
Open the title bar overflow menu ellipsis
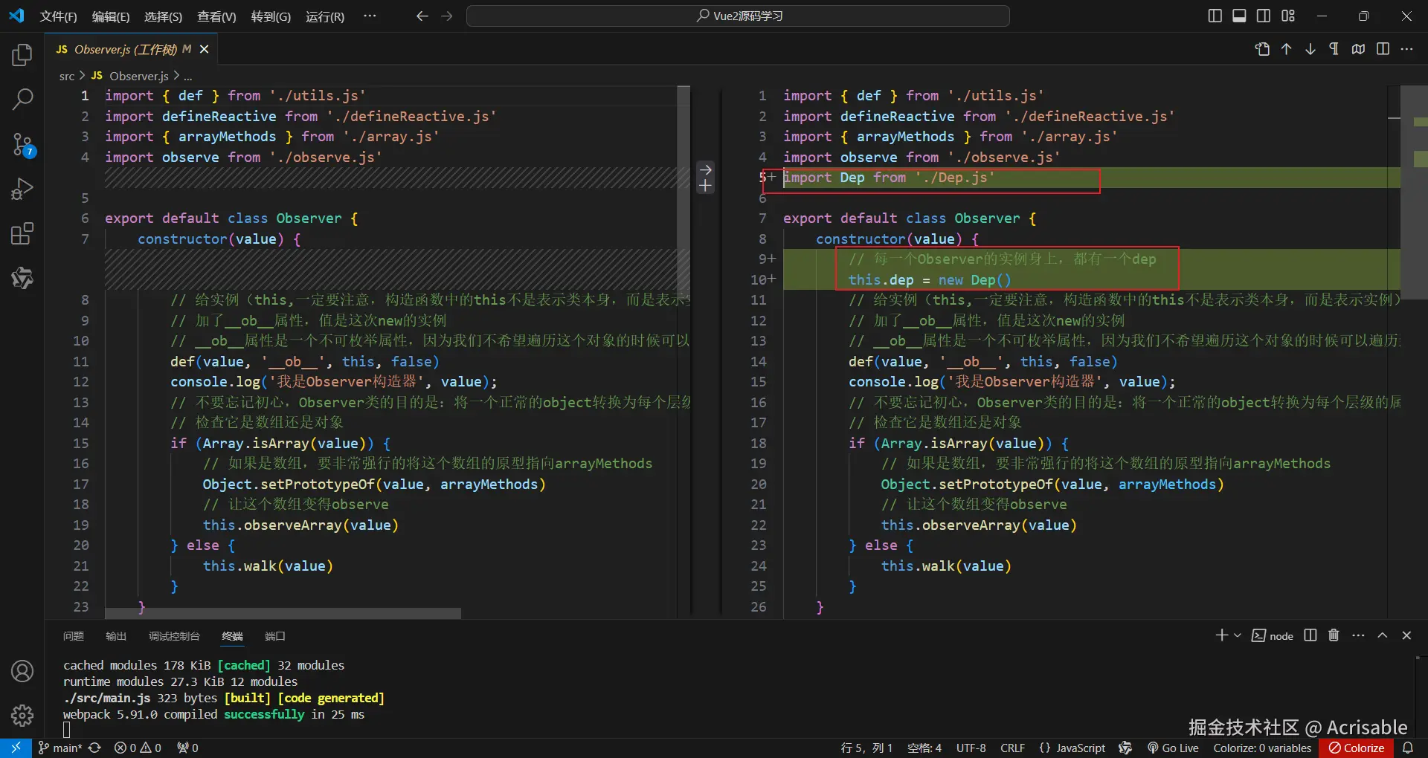(370, 16)
